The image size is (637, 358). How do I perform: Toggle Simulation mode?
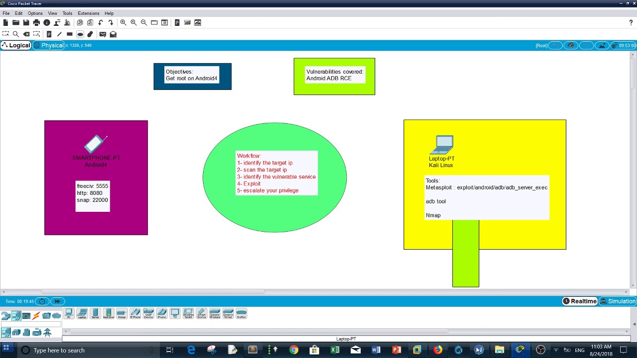click(618, 301)
